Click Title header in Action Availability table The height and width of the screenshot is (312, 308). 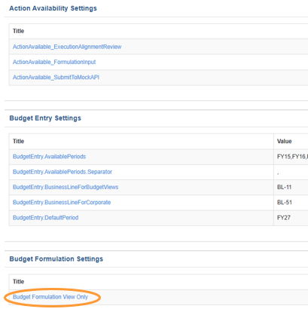[x=18, y=31]
